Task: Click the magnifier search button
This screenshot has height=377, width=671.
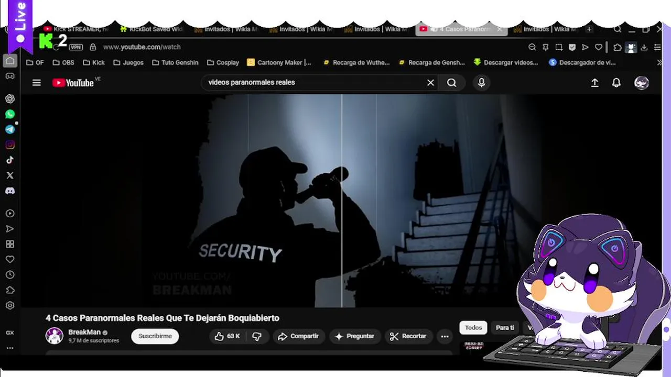Action: tap(451, 83)
